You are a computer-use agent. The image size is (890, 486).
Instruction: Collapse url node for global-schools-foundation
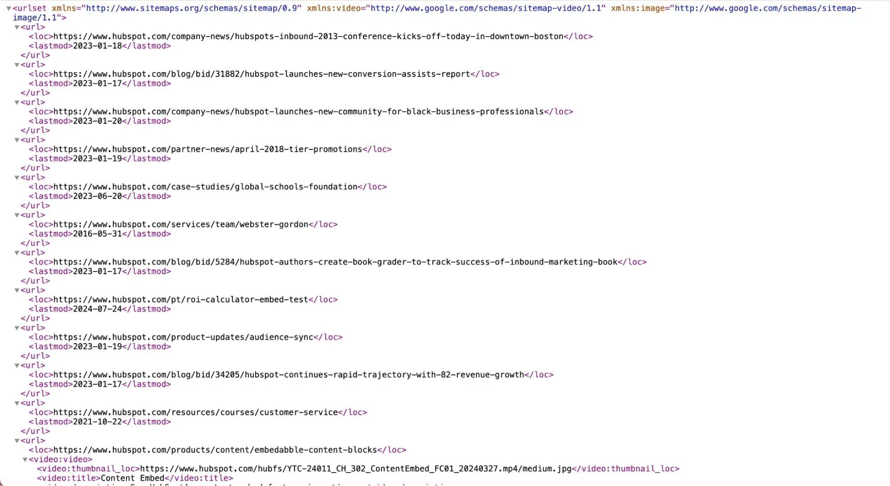click(x=17, y=178)
